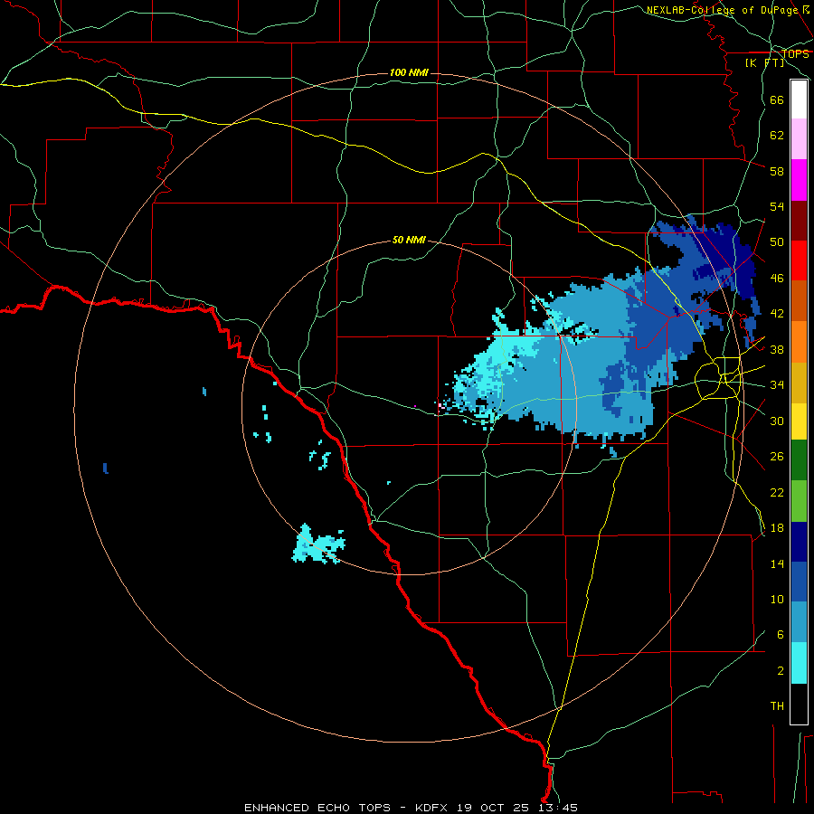The width and height of the screenshot is (814, 814).
Task: Click the gold 38 kft legend swatch
Action: click(799, 383)
